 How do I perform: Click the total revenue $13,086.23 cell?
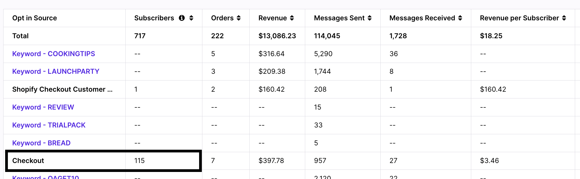pos(277,36)
